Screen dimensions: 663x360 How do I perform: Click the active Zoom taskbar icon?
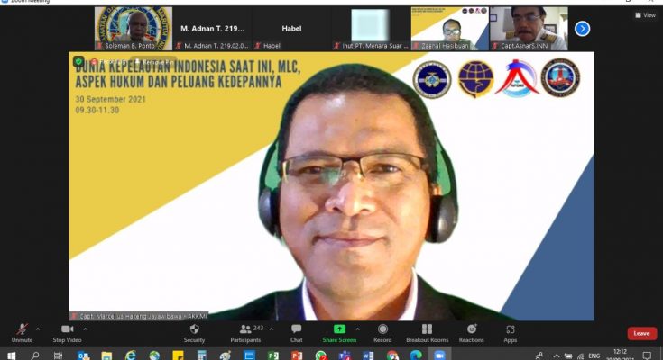coord(440,355)
